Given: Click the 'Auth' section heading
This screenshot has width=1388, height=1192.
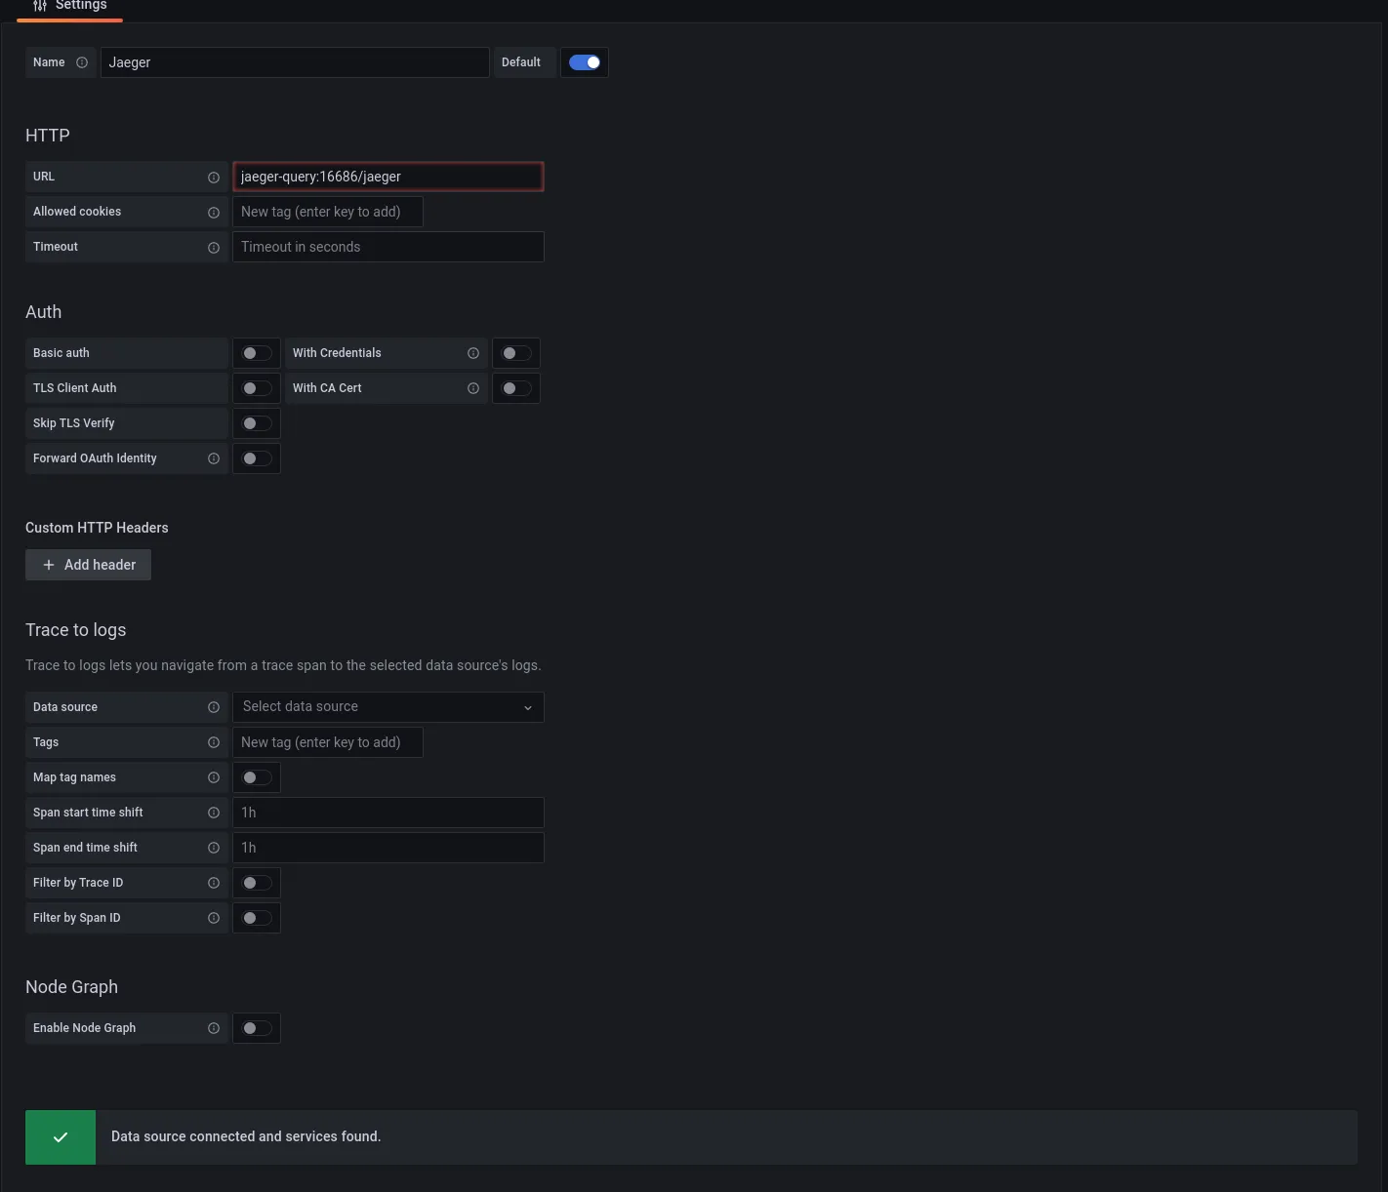Looking at the screenshot, I should pyautogui.click(x=43, y=312).
